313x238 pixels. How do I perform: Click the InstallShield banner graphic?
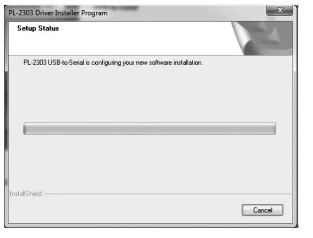pyautogui.click(x=262, y=38)
